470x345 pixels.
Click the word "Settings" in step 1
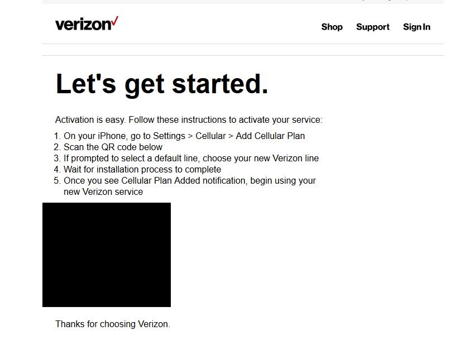coord(169,136)
